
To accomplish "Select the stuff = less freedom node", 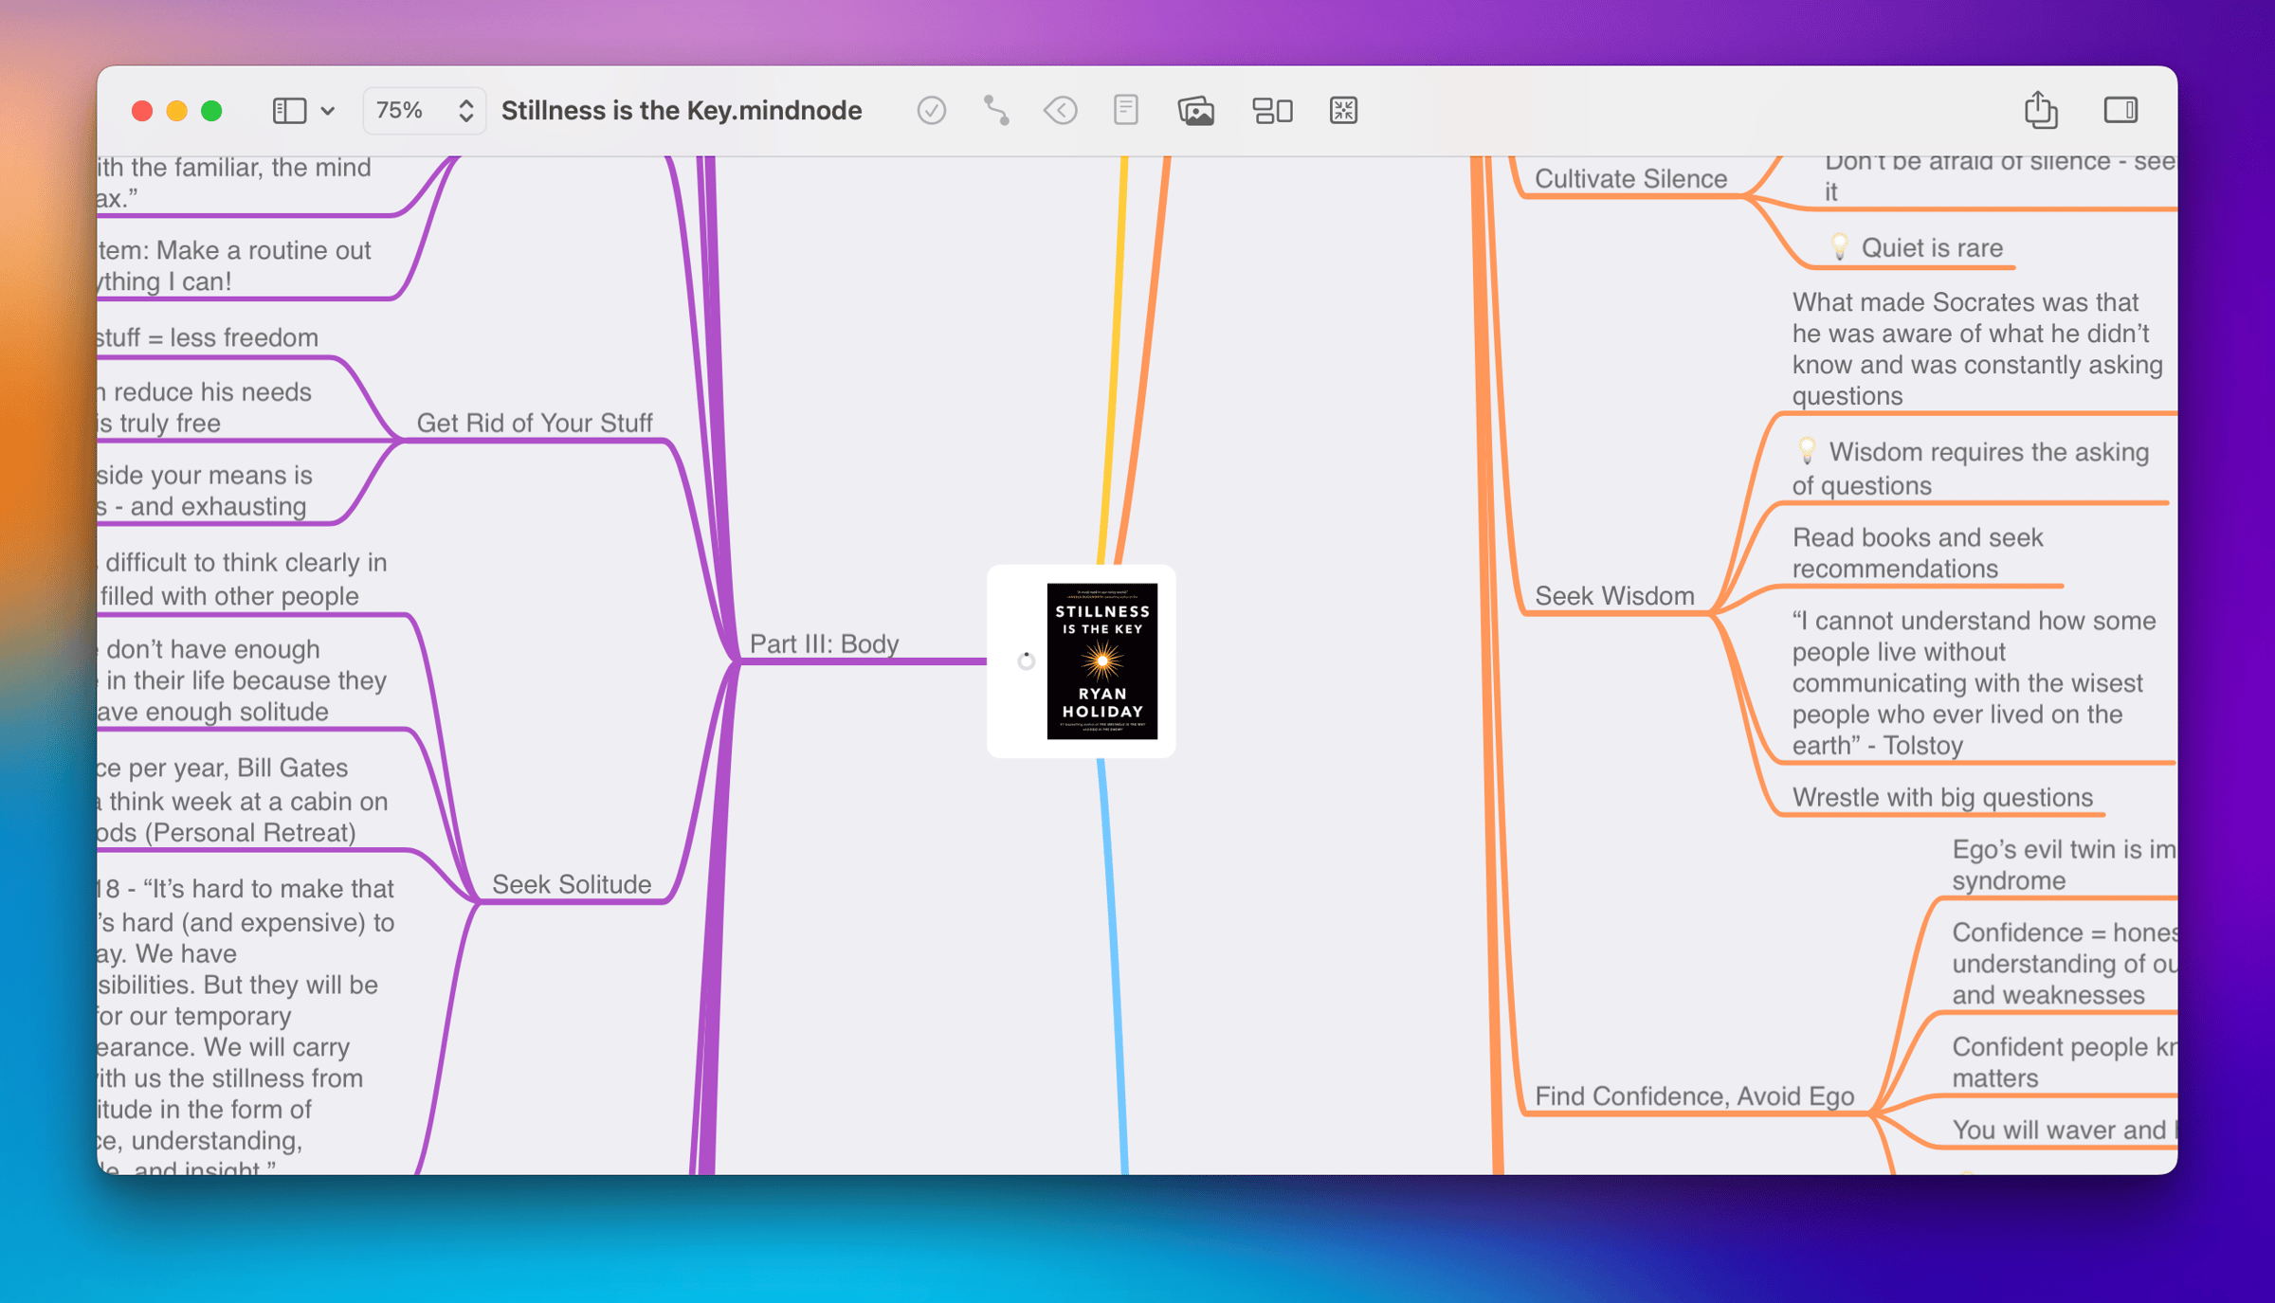I will click(x=208, y=337).
